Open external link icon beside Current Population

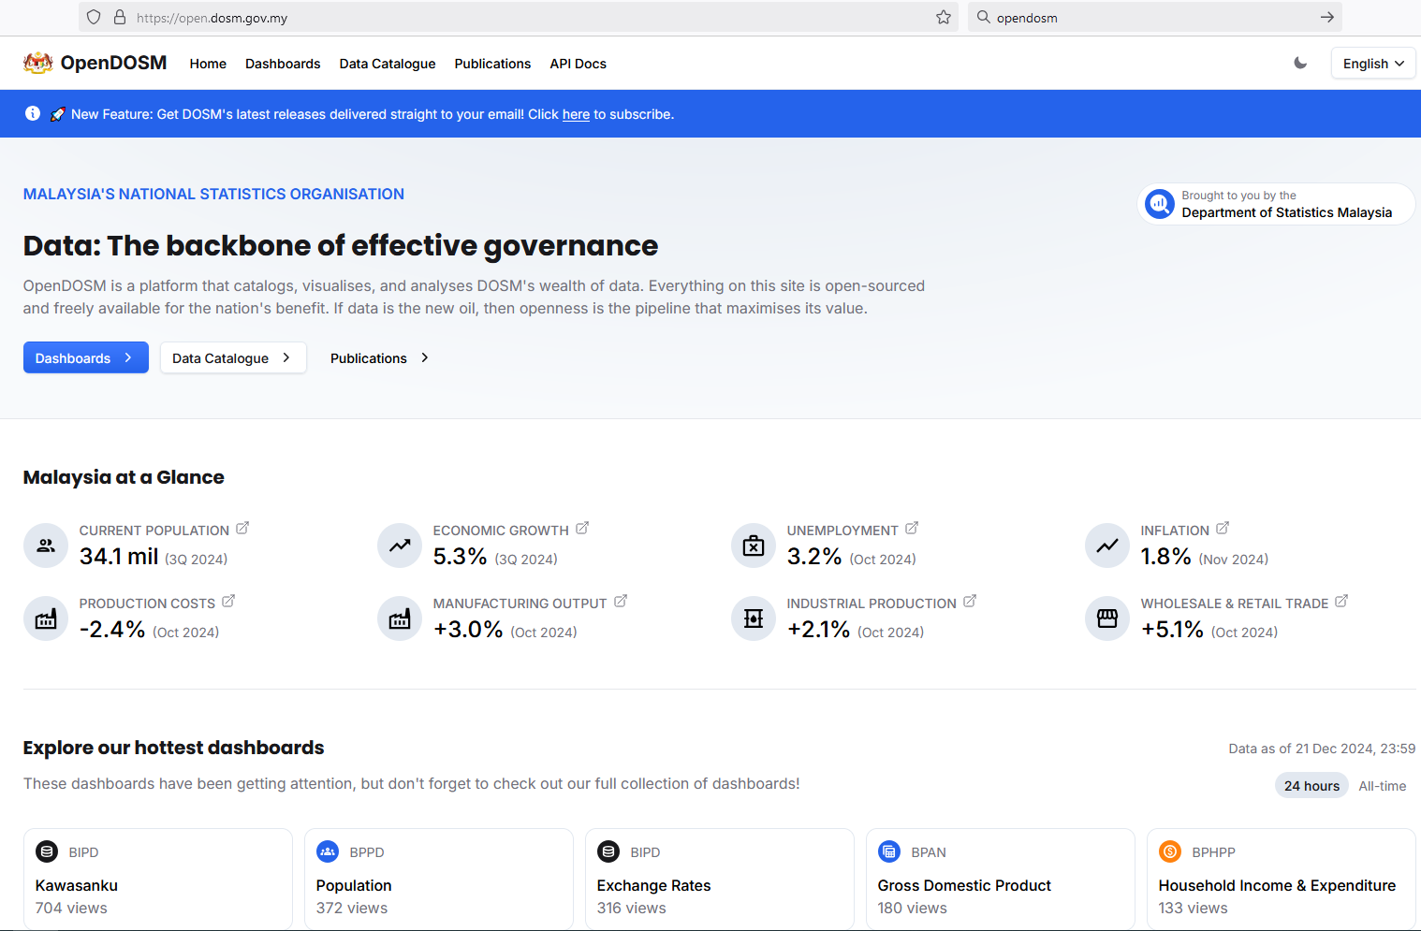(242, 529)
